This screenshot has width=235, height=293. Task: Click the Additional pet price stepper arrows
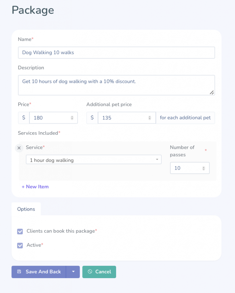(x=150, y=118)
